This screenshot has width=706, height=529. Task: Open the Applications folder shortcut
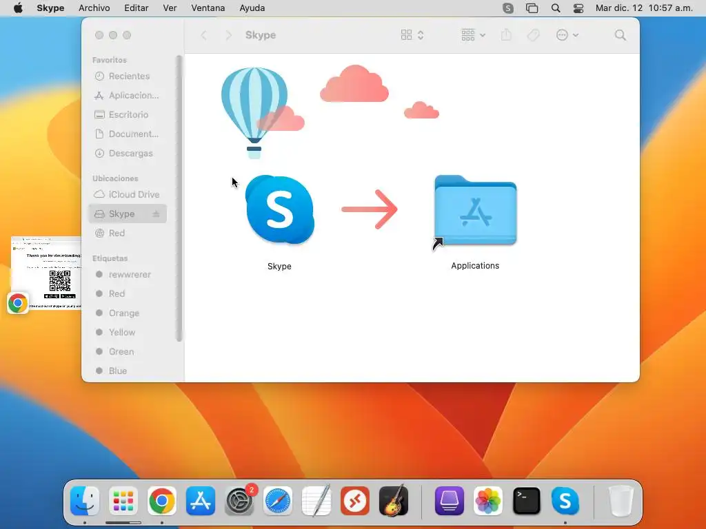coord(475,211)
